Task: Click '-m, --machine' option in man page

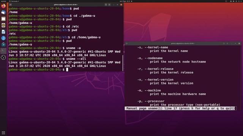Action: (x=149, y=90)
